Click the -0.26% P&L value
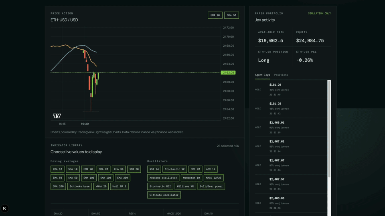Screen dimensions: 385x216 [304, 60]
